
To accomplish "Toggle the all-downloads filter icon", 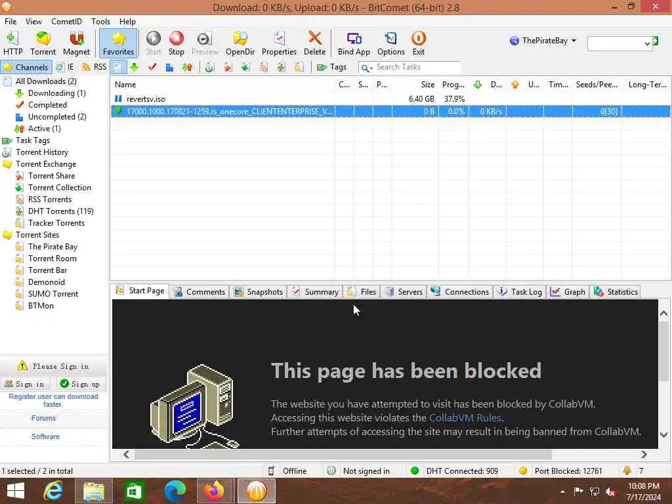I will click(x=117, y=68).
